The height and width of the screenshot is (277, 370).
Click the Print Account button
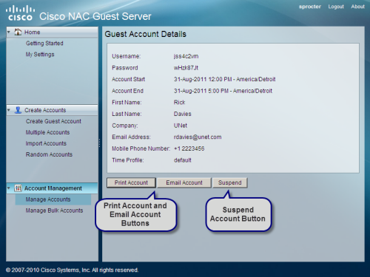[x=131, y=182]
